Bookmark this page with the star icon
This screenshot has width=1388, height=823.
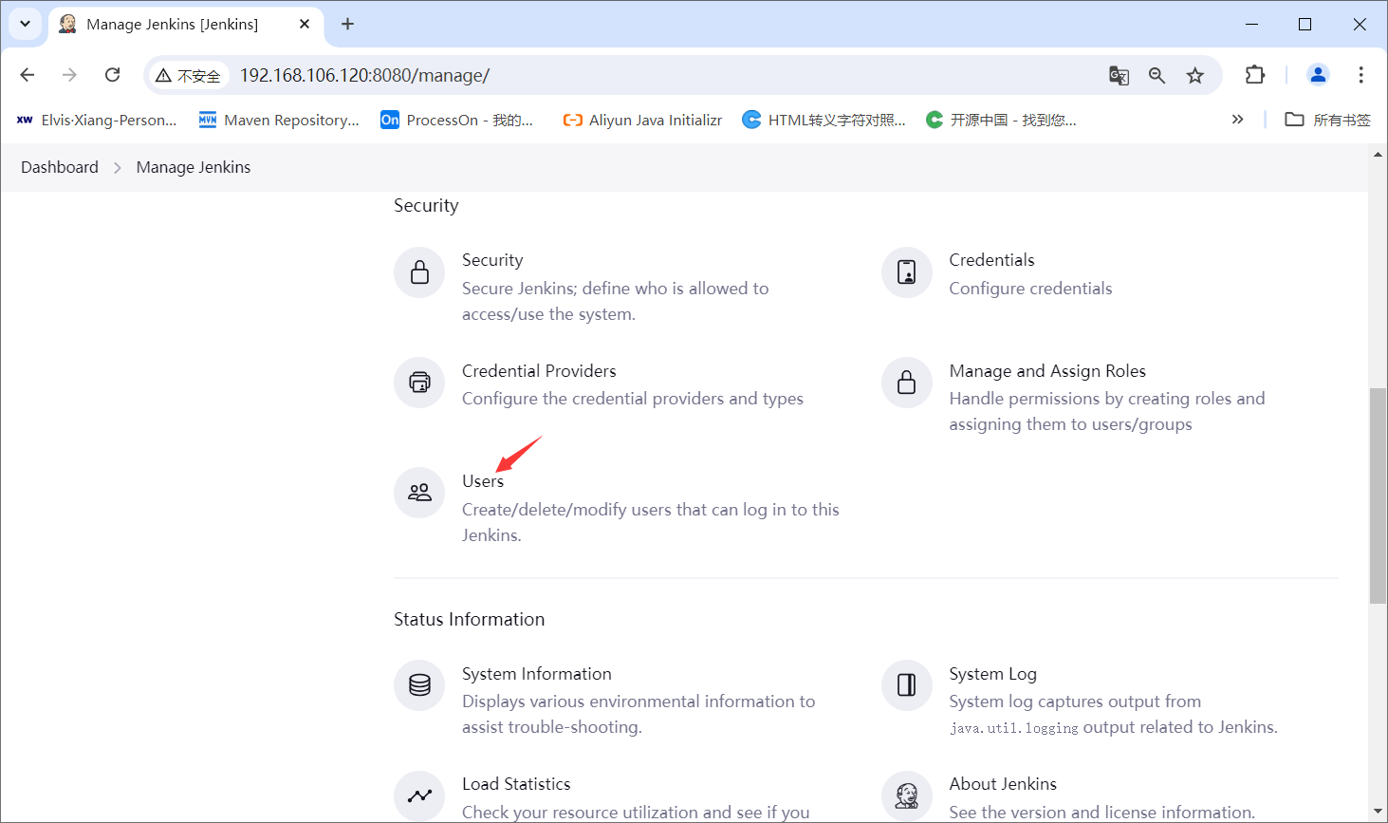coord(1194,75)
